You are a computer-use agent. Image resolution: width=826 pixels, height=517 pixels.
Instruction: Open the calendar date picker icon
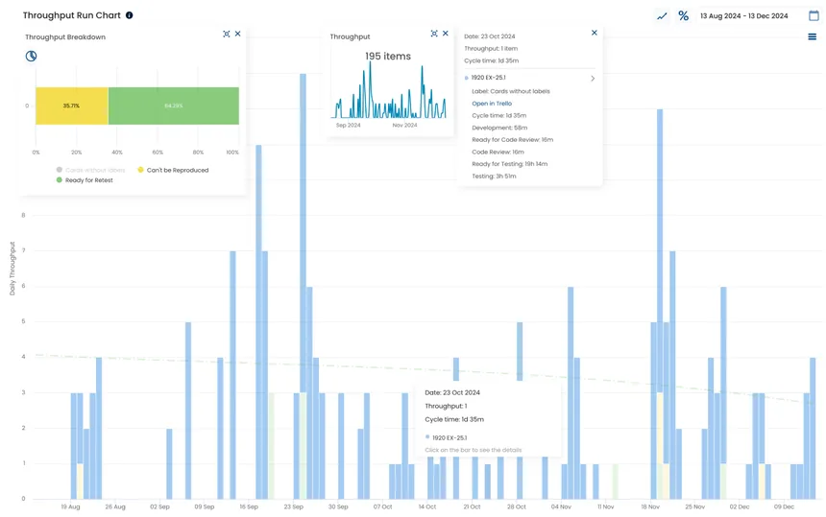(814, 15)
